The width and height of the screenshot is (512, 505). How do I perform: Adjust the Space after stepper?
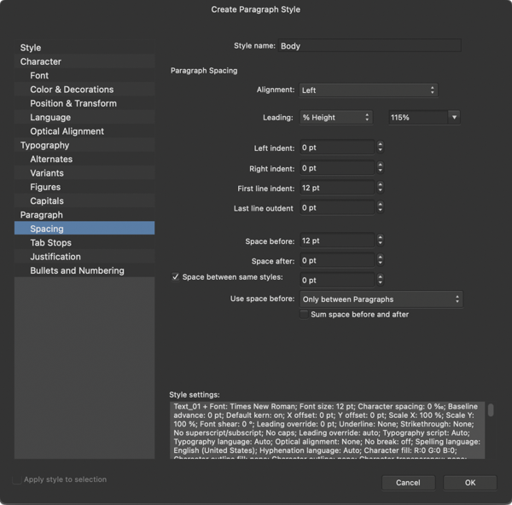[x=380, y=260]
